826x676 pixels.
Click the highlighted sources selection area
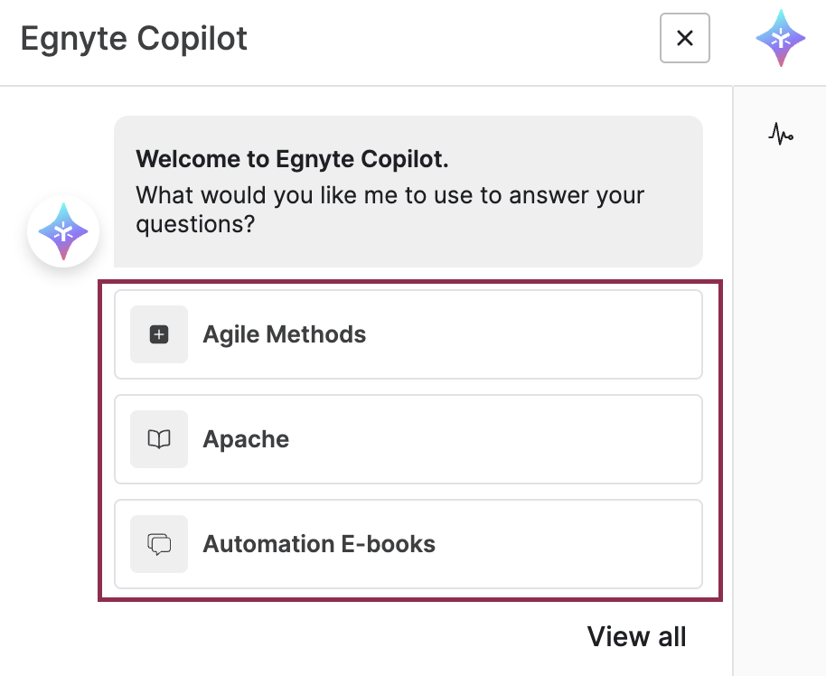pyautogui.click(x=411, y=438)
